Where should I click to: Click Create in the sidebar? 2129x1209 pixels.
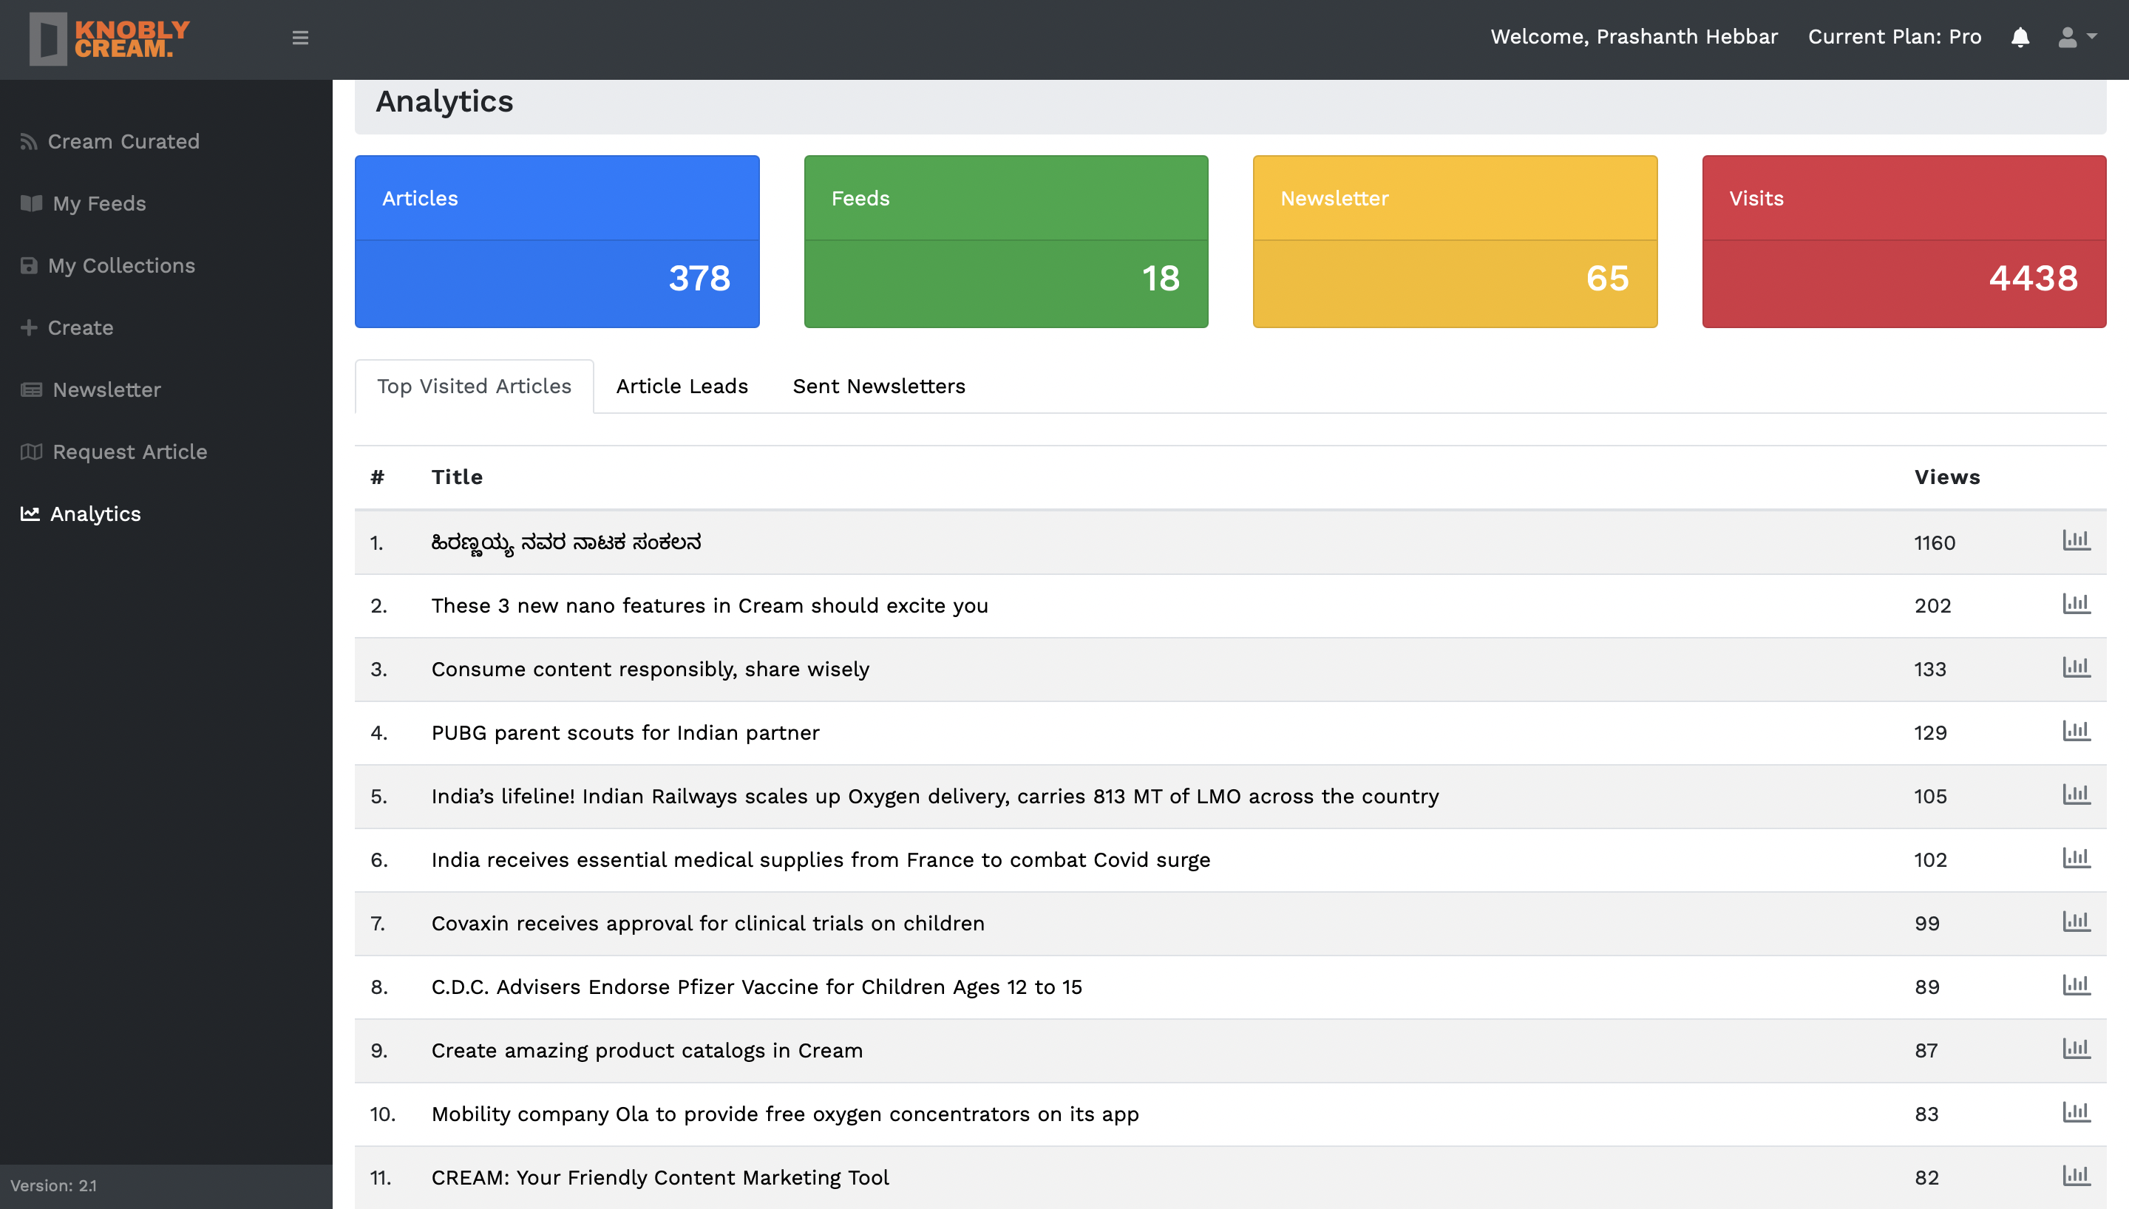pyautogui.click(x=80, y=328)
